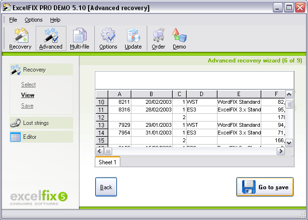Open the Help menu

click(x=55, y=20)
